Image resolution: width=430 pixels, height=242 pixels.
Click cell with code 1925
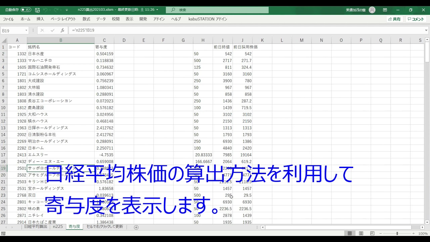(x=17, y=114)
